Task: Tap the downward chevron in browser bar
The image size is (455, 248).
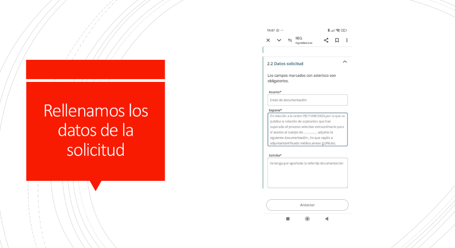Action: [279, 40]
